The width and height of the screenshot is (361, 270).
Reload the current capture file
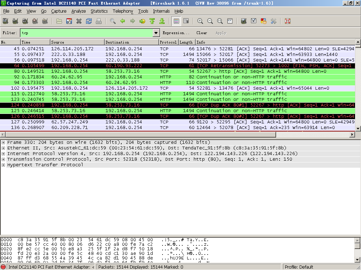coord(89,21)
